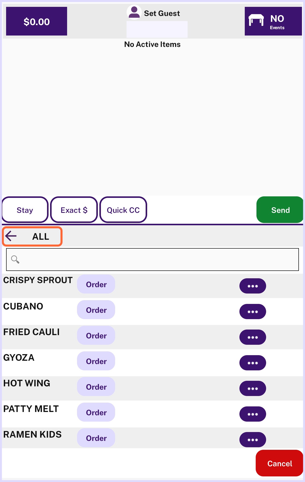Click the table icon for events
Viewport: 305px width, 482px height.
coord(256,20)
